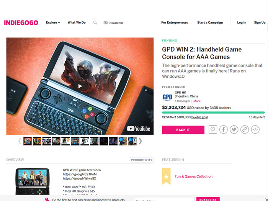This screenshot has height=201, width=268.
Task: Open the What We Do menu
Action: [x=77, y=23]
